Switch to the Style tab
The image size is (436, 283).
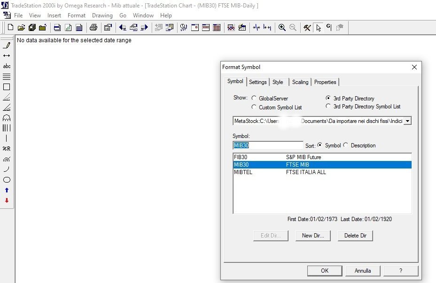[x=278, y=82]
